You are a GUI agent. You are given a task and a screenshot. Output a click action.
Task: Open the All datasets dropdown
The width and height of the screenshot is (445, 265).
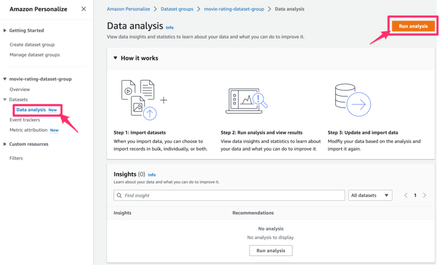(x=370, y=196)
